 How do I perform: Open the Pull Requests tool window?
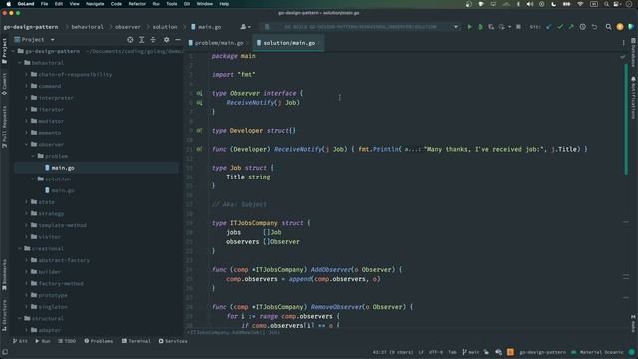coord(4,127)
